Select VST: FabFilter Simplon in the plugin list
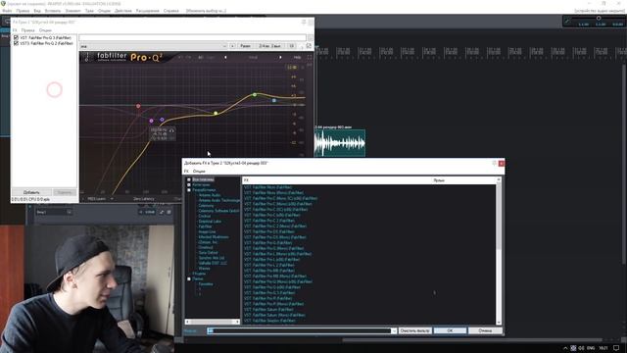This screenshot has width=627, height=353. click(269, 321)
